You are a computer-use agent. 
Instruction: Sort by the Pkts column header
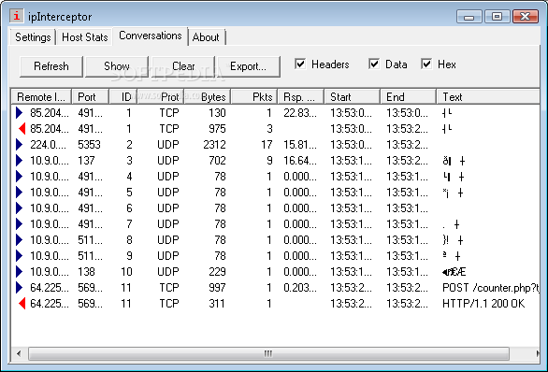coord(254,97)
